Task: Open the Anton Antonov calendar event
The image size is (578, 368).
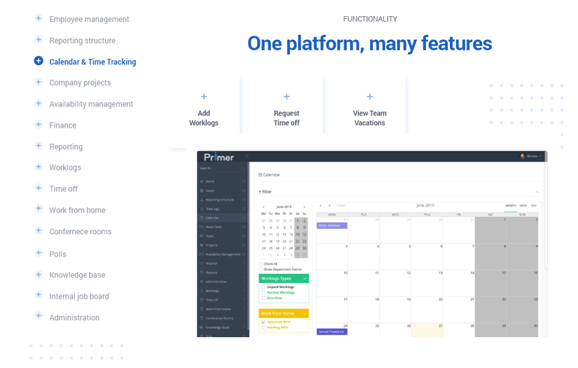Action: (332, 226)
